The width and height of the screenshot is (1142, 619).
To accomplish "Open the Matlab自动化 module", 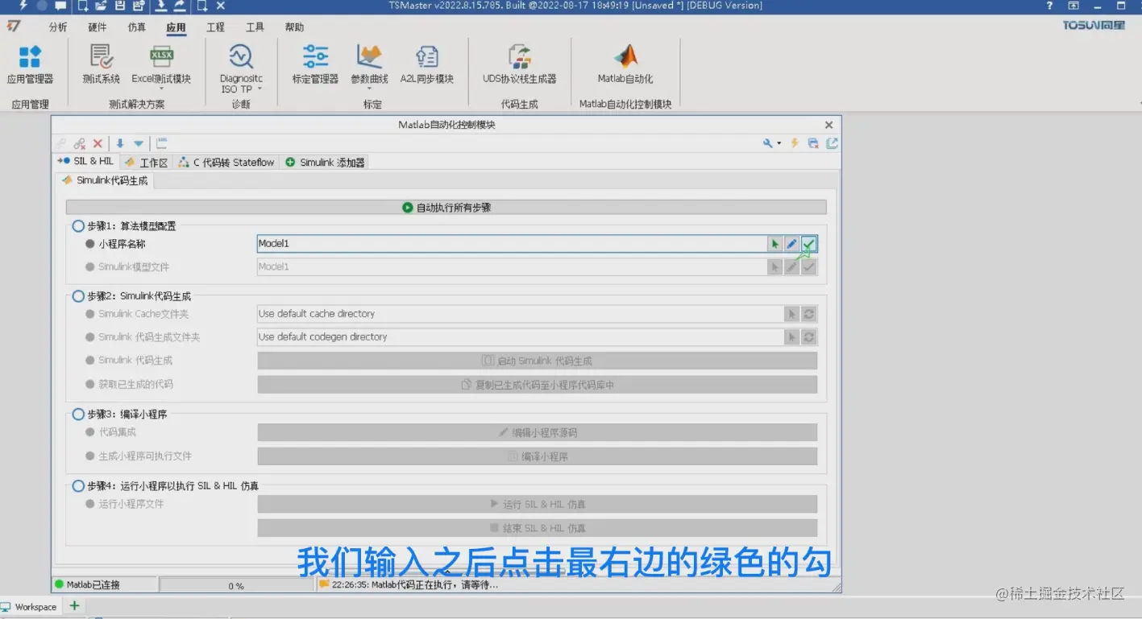I will pos(625,64).
